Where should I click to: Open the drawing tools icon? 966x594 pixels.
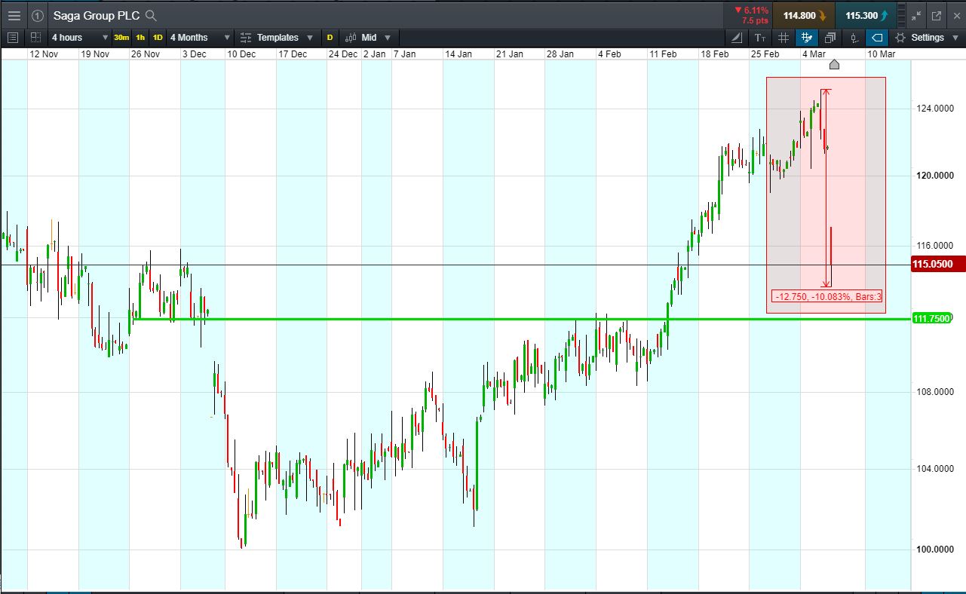(738, 38)
